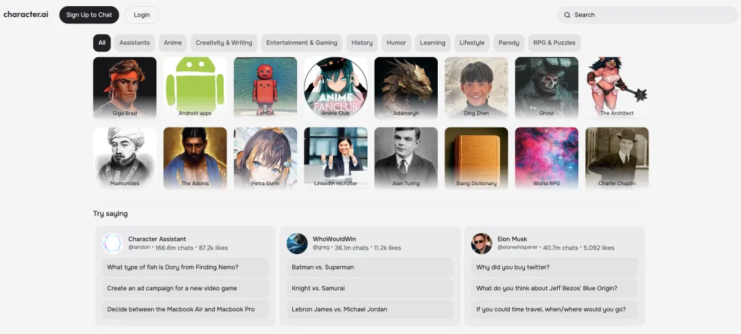741x334 pixels.
Task: Select the World RPG character card
Action: pos(547,158)
